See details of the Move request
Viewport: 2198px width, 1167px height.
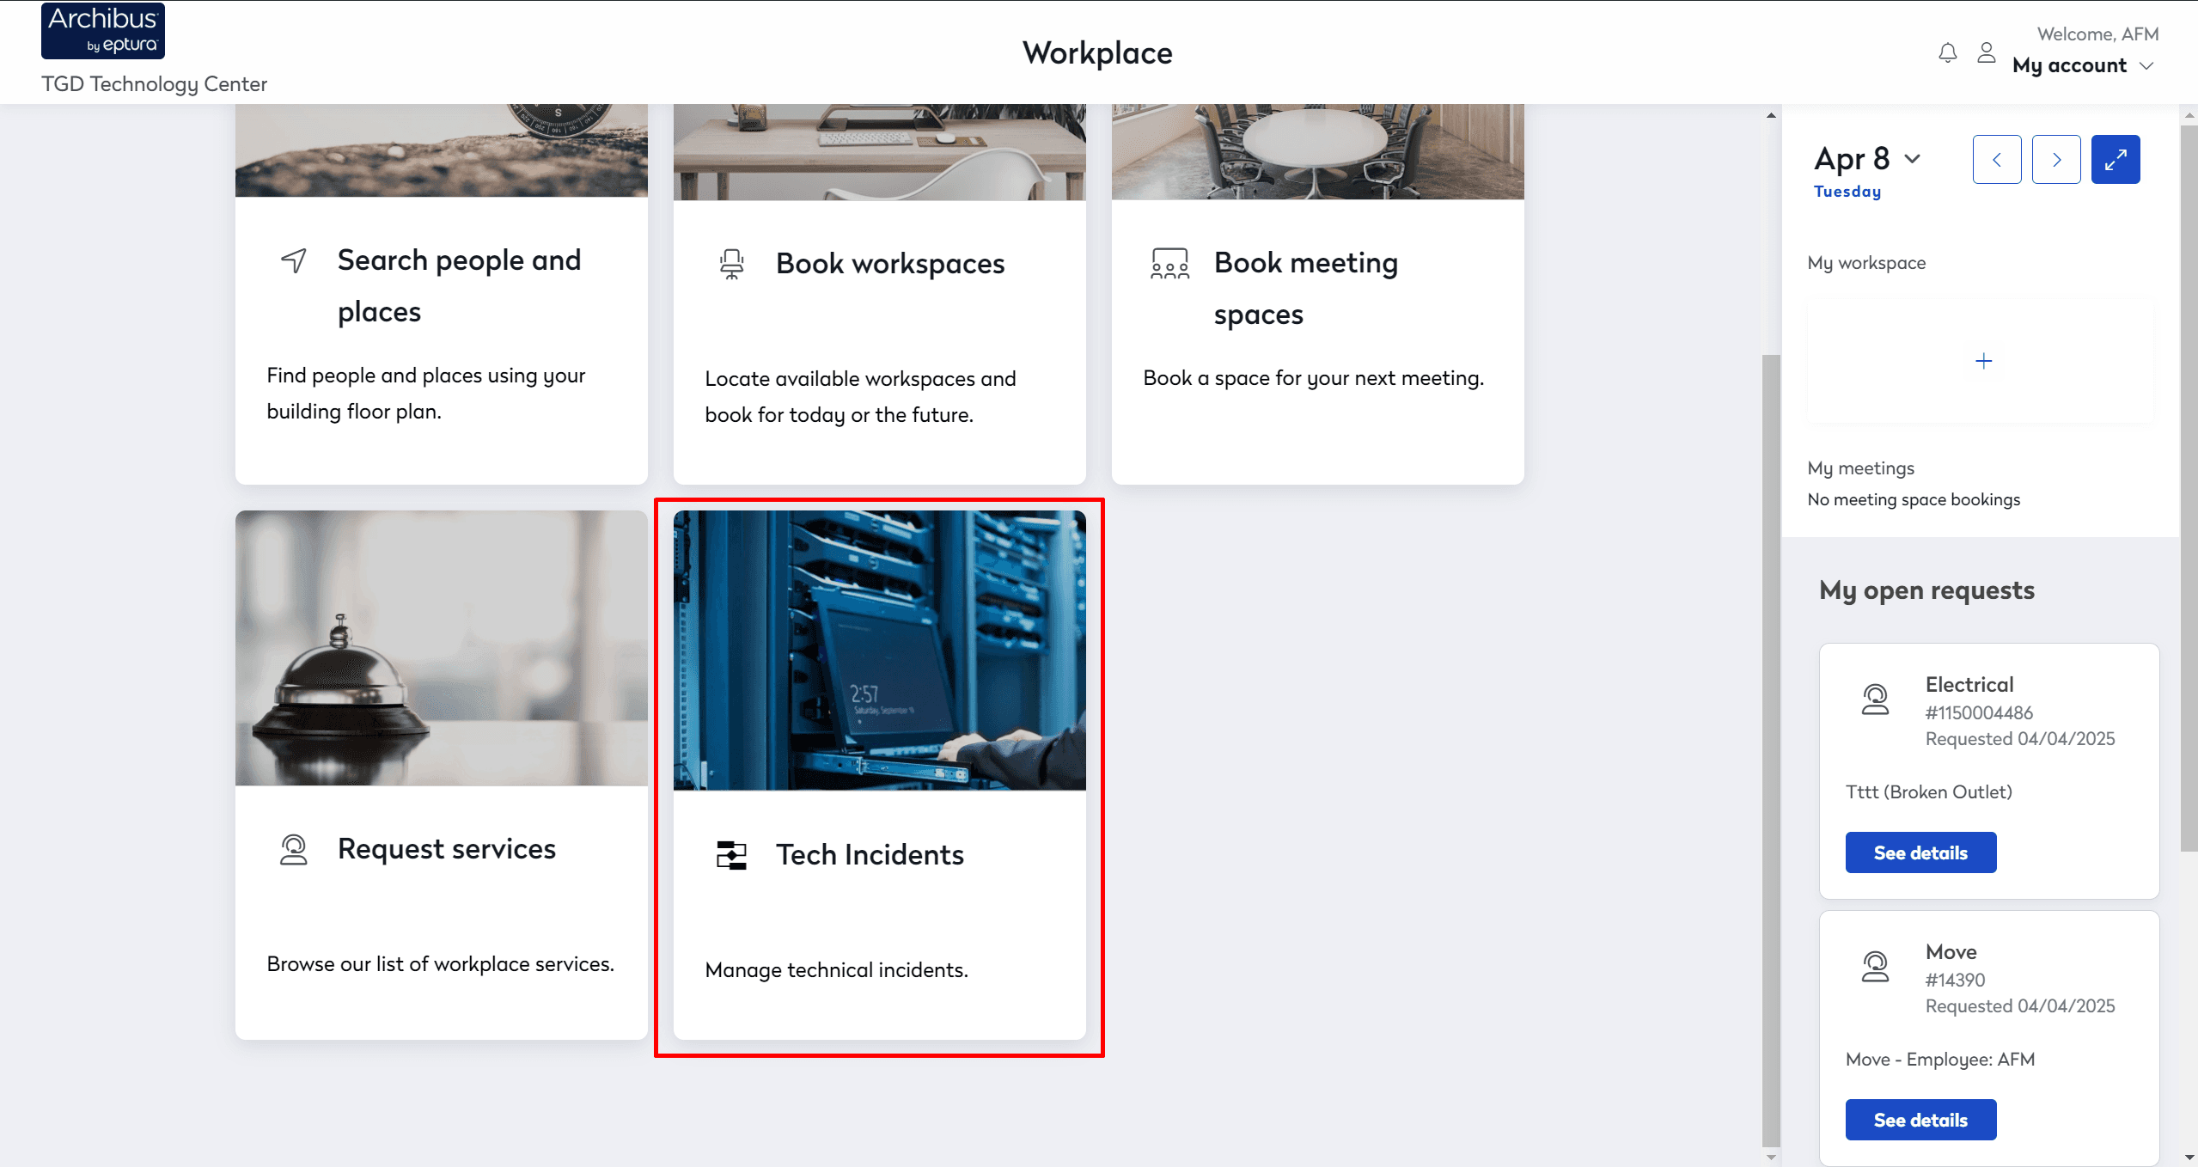pos(1920,1120)
